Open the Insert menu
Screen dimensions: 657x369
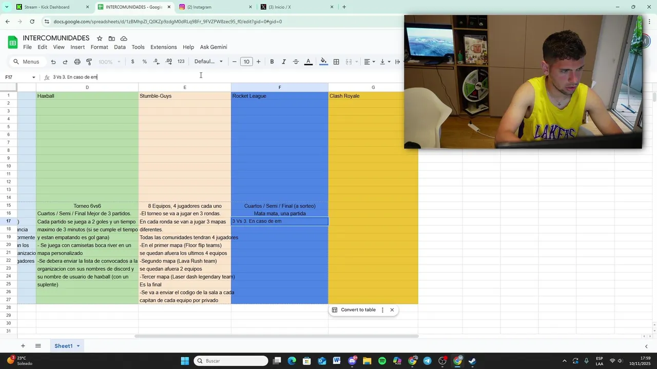pos(78,47)
